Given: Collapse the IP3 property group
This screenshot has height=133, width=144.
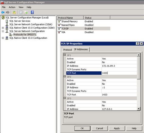Looking at the screenshot, I should pos(65,98).
